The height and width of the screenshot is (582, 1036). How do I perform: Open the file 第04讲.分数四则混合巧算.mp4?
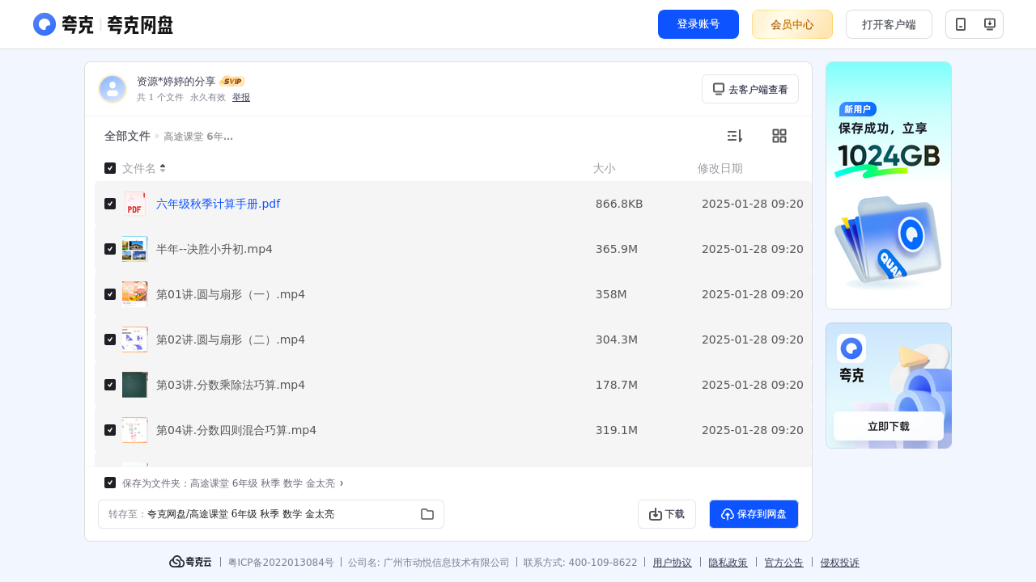coord(236,430)
